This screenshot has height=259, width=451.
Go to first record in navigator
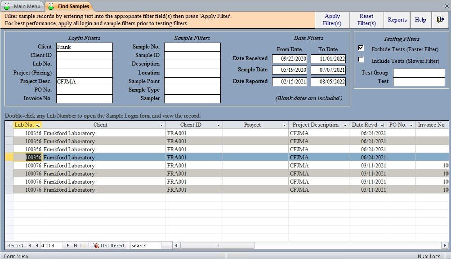pos(29,246)
